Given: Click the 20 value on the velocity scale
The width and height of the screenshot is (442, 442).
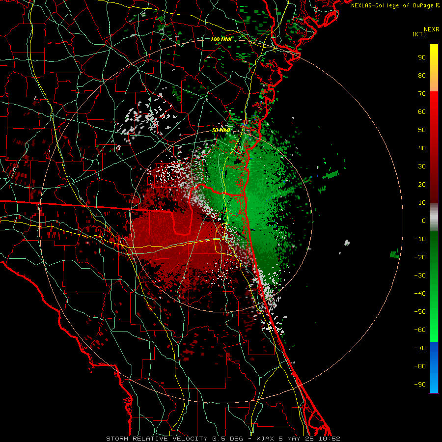Looking at the screenshot, I should pyautogui.click(x=422, y=185).
